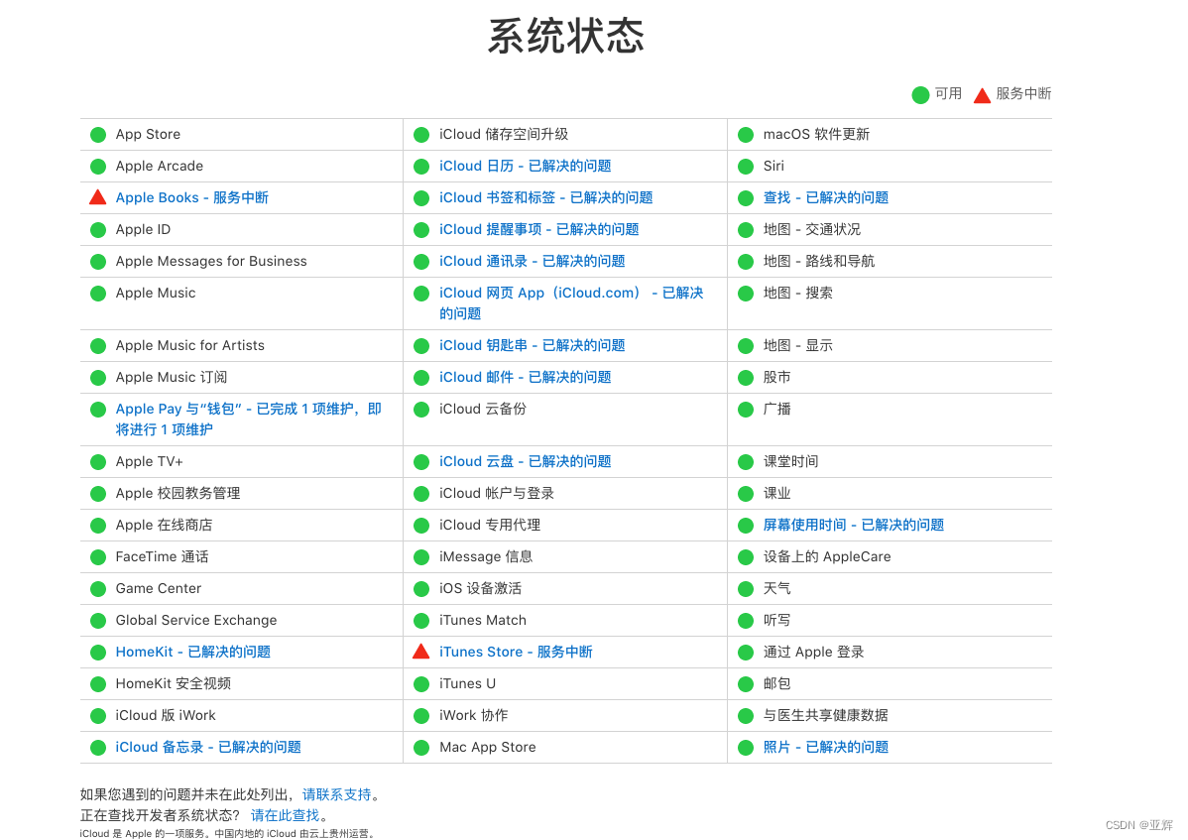
Task: Click the green dot next to Apple Arcade
Action: point(98,167)
